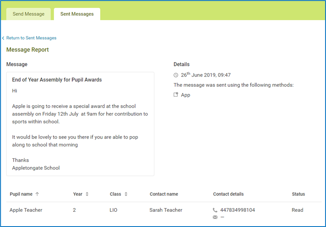Image resolution: width=326 pixels, height=227 pixels.
Task: Toggle sort arrows next to Year column
Action: tap(87, 194)
